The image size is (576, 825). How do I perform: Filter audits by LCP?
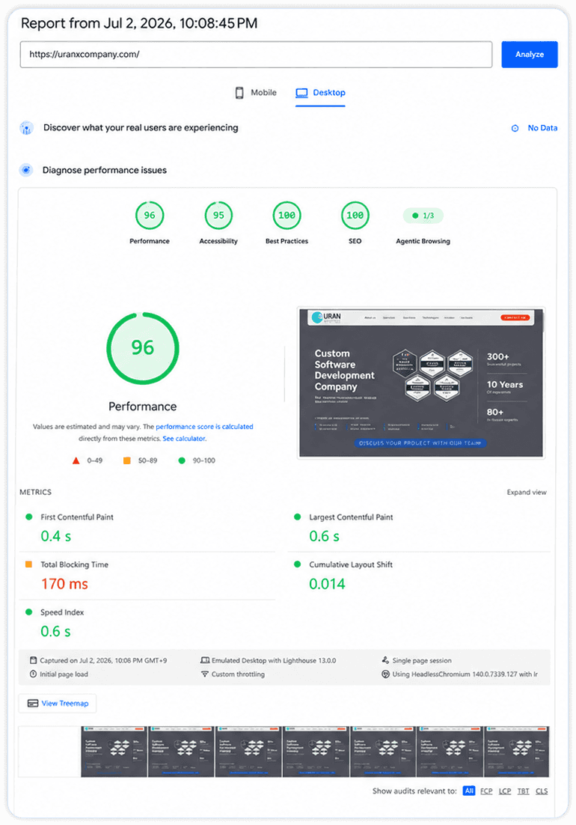click(504, 791)
